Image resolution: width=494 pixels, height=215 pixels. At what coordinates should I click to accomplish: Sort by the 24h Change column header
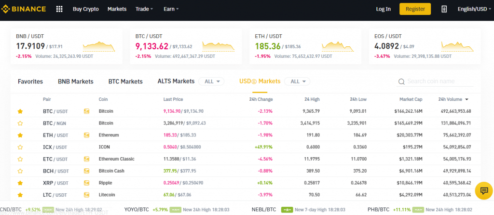coord(261,99)
